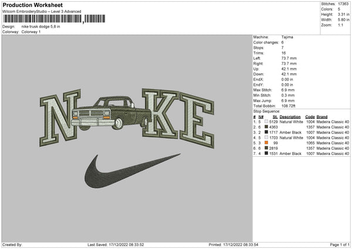
Task: Click the N# column header
Action: (261, 117)
